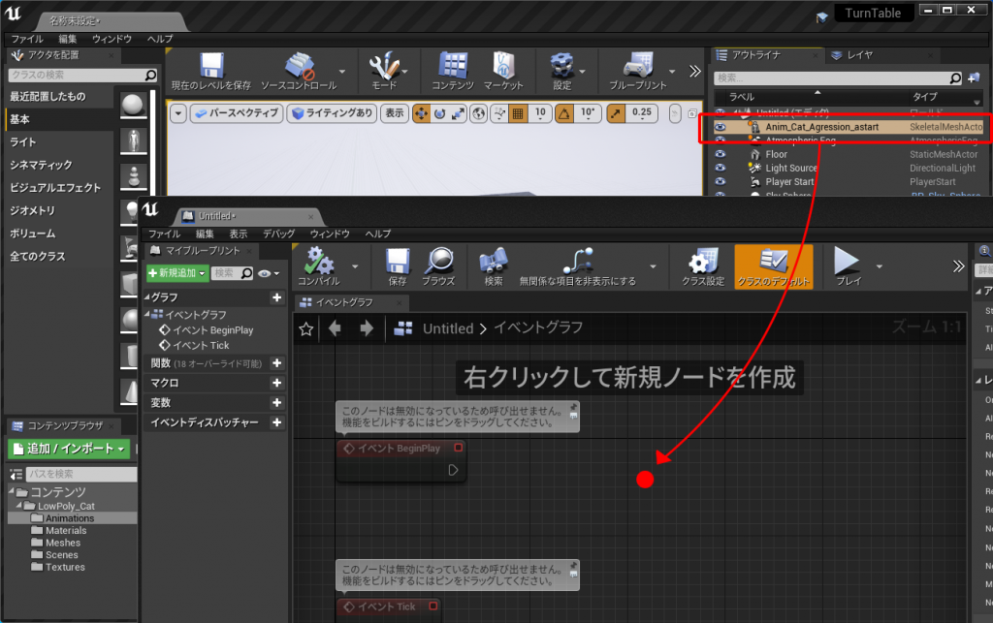The width and height of the screenshot is (993, 623).
Task: Click the Add/Import (追加/インポート) button
Action: [69, 449]
